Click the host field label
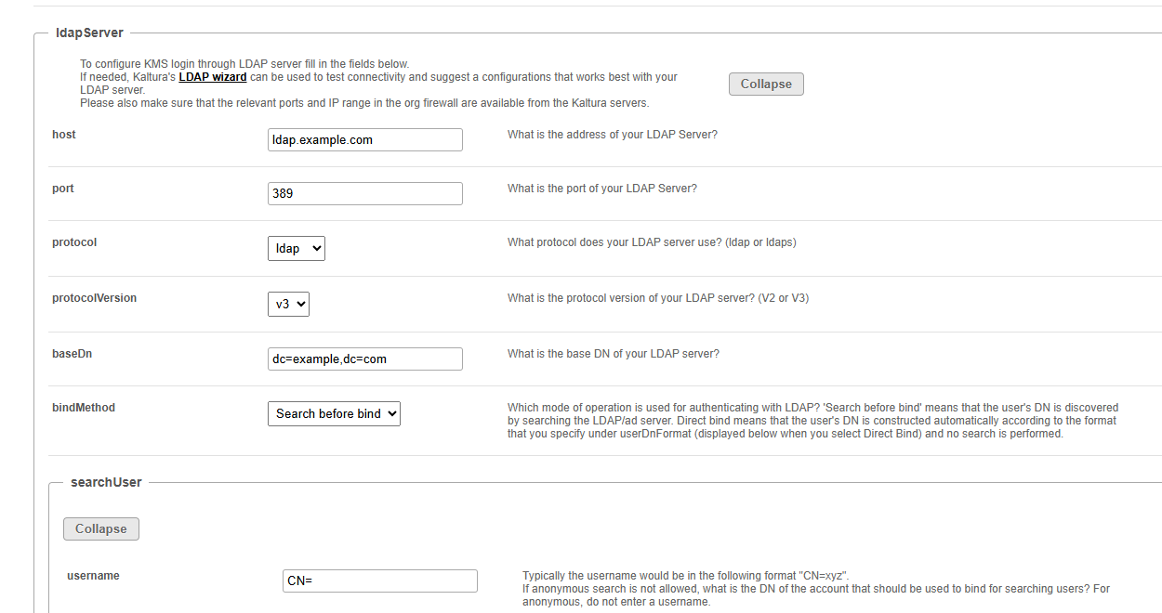The height and width of the screenshot is (613, 1162). (64, 135)
